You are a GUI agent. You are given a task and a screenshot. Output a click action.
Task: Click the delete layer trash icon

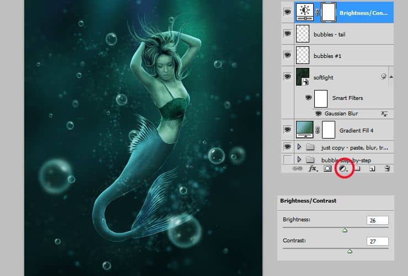(387, 169)
